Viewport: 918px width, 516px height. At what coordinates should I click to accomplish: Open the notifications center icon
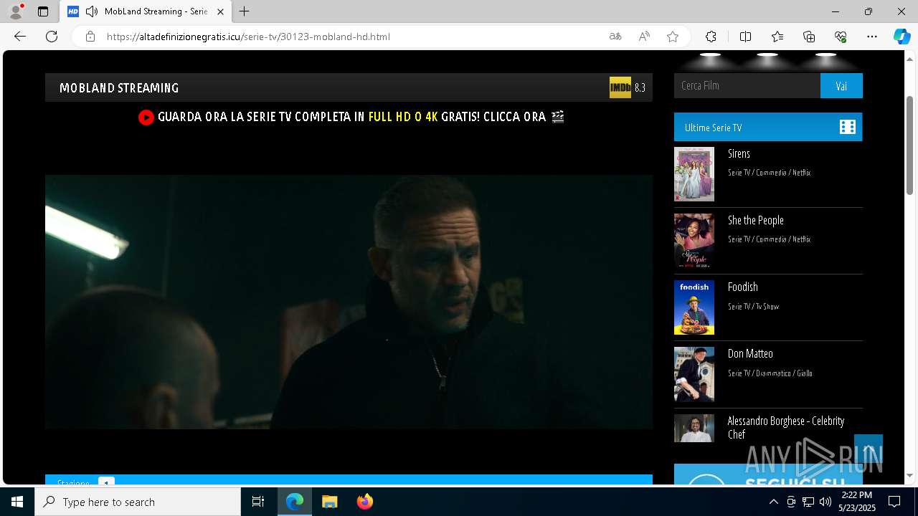click(894, 502)
